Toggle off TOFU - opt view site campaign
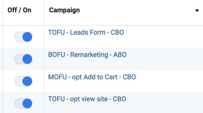Viewport: 203px width, 113px height. click(x=23, y=103)
